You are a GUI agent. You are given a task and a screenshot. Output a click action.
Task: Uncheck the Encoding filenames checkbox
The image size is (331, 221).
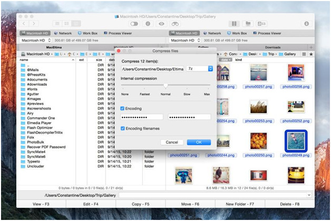click(x=123, y=128)
